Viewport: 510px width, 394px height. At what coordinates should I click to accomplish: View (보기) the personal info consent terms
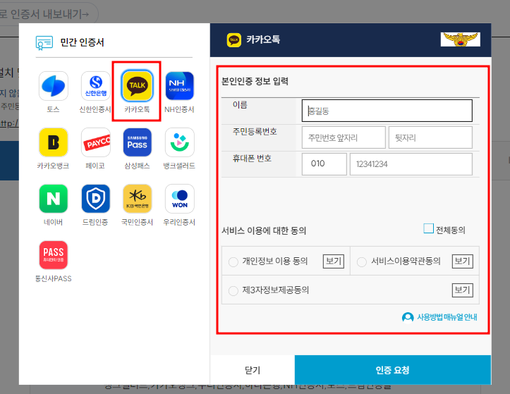pos(334,261)
